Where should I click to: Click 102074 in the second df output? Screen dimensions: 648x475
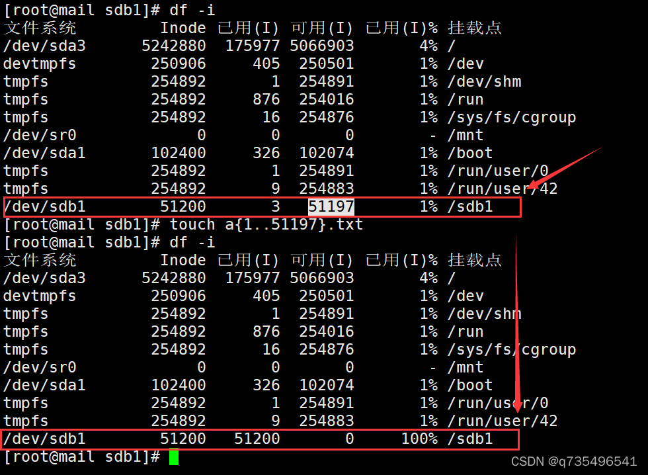[x=327, y=385]
